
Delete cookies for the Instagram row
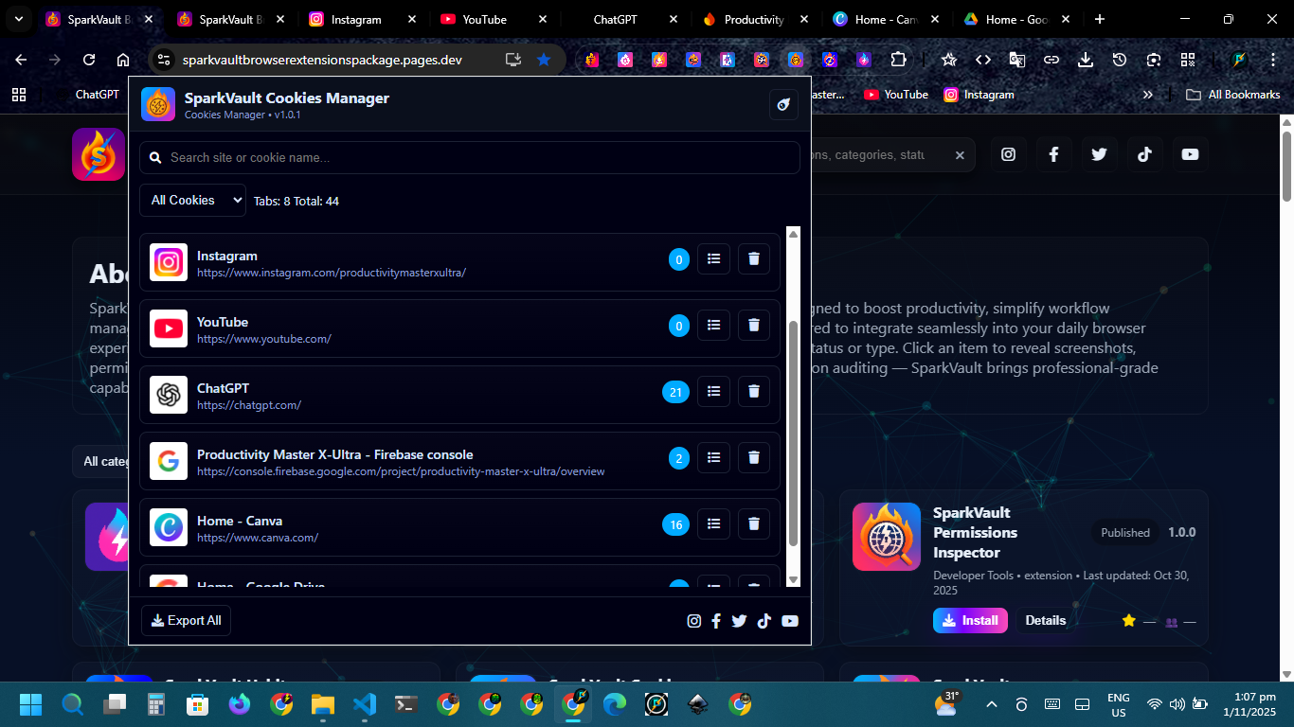click(x=754, y=258)
